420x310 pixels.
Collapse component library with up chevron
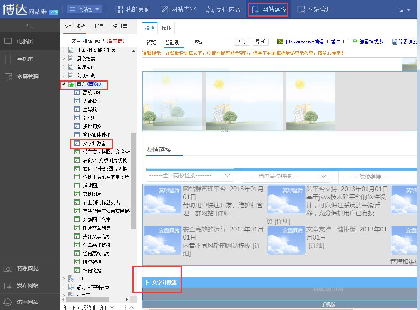coord(132,307)
